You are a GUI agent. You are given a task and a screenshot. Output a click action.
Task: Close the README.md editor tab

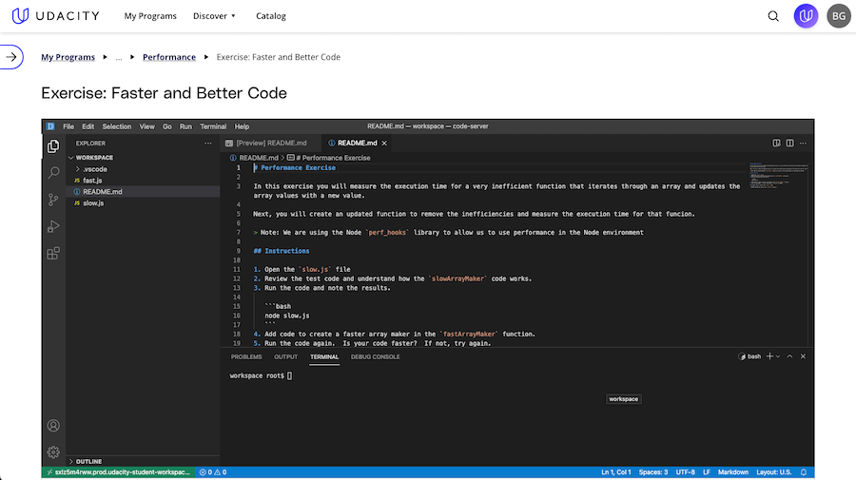click(384, 143)
